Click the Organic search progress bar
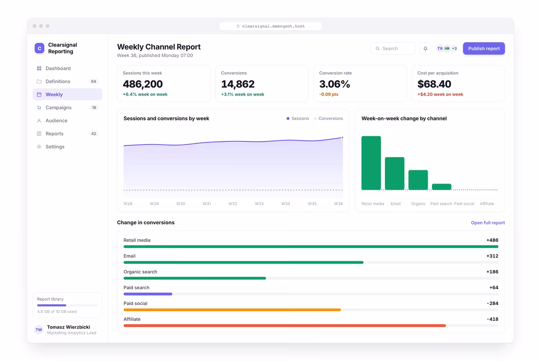The height and width of the screenshot is (361, 541). pyautogui.click(x=195, y=278)
